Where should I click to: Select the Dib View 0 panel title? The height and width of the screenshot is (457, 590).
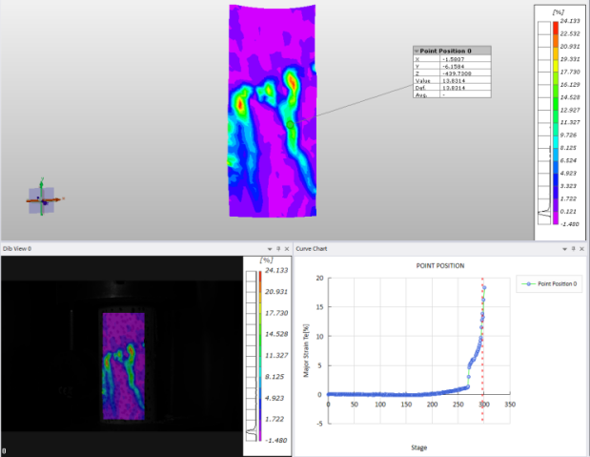pos(17,248)
